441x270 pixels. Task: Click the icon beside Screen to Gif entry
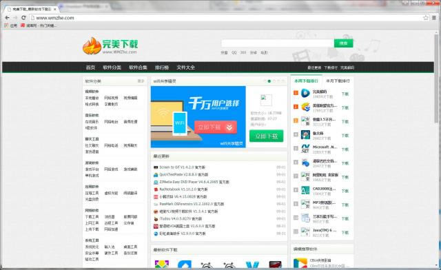pyautogui.click(x=156, y=167)
